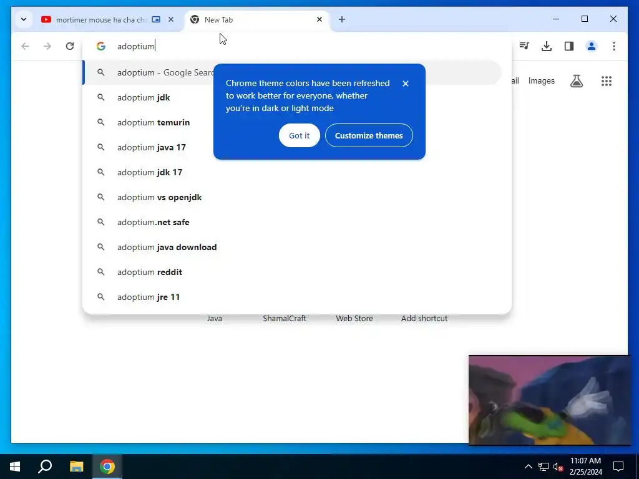Open the Images link
Viewport: 639px width, 479px height.
click(x=541, y=81)
